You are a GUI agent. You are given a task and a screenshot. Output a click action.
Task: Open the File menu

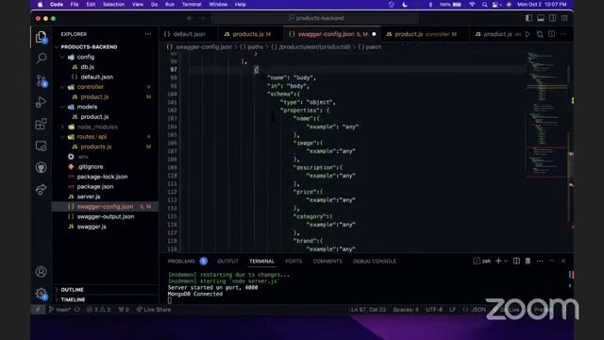(x=75, y=5)
